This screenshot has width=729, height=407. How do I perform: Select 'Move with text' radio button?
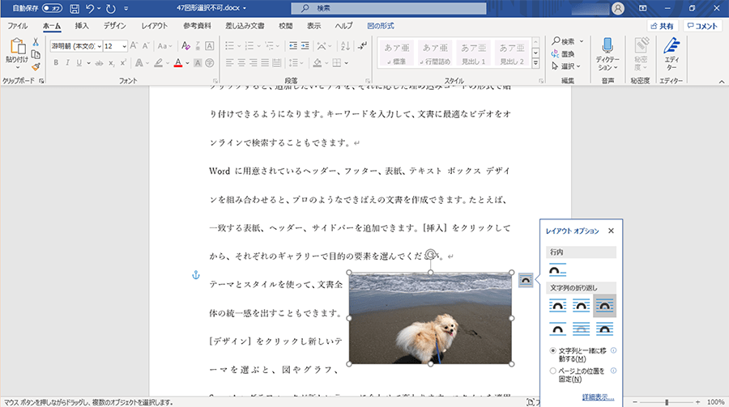coord(552,351)
